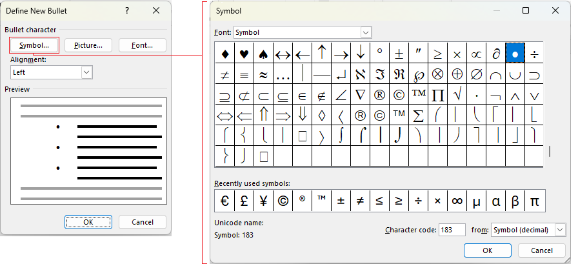Select the single left-right arrow symbol
Image resolution: width=578 pixels, height=264 pixels.
[x=283, y=55]
